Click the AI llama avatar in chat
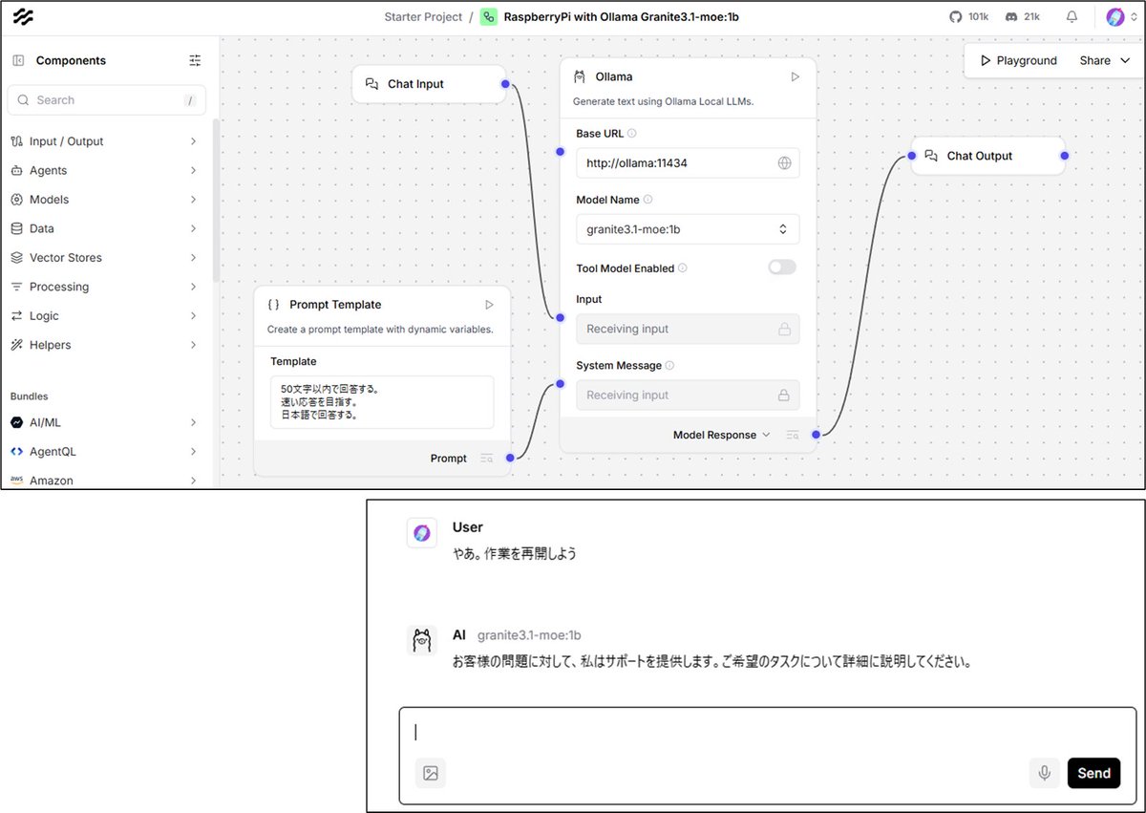The height and width of the screenshot is (813, 1146). (421, 640)
